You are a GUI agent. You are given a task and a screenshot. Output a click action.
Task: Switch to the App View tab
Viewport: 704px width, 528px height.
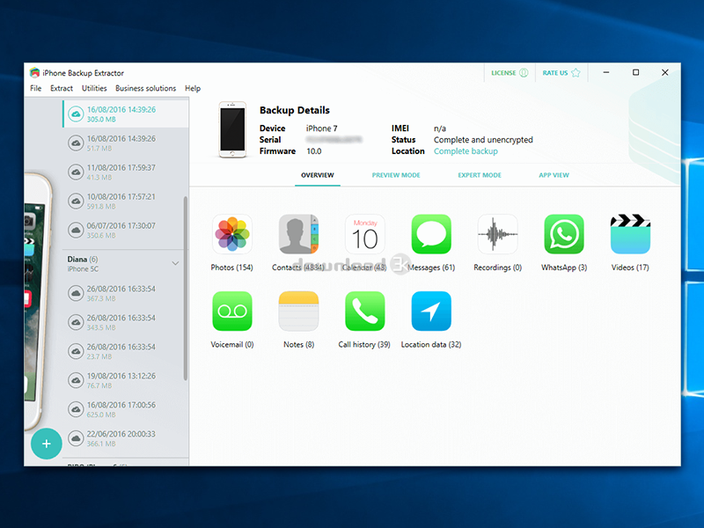(554, 175)
